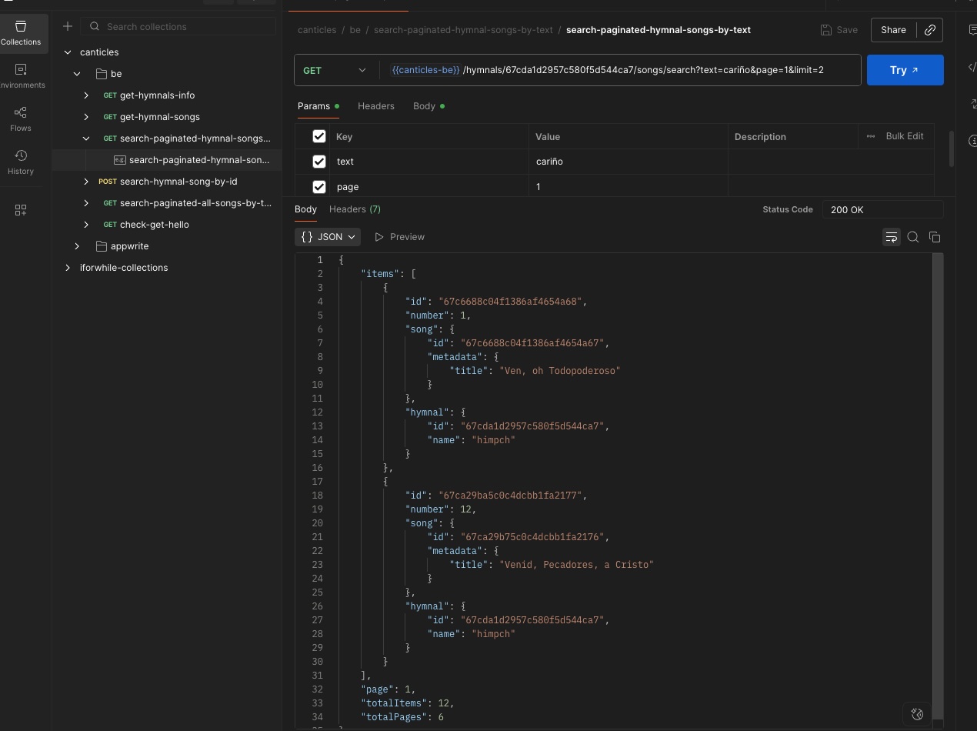Open the comments icon in right sidebar

coord(972,30)
